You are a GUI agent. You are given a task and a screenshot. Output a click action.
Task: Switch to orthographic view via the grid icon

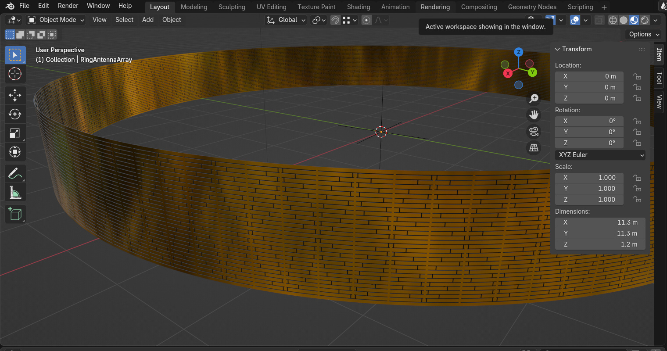534,148
